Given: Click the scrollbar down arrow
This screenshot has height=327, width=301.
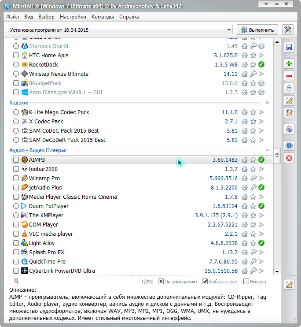Looking at the screenshot, I should click(277, 271).
